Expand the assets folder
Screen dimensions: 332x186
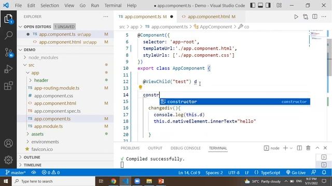coord(27,134)
